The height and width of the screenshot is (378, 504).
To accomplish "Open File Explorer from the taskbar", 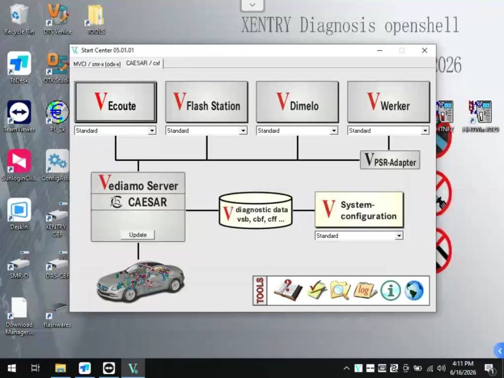I will 60,368.
